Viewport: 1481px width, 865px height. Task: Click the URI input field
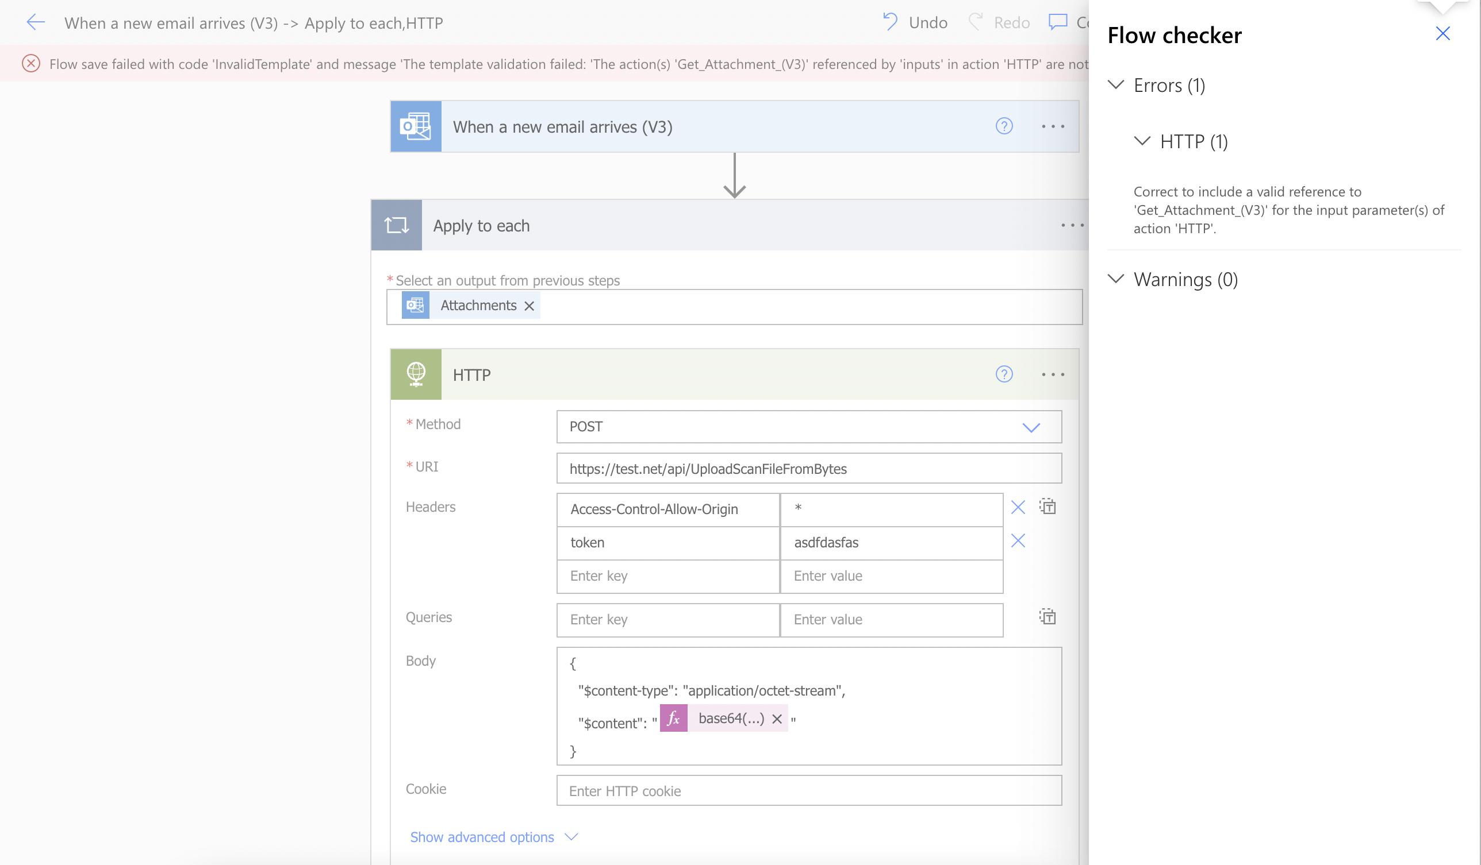[x=809, y=469]
